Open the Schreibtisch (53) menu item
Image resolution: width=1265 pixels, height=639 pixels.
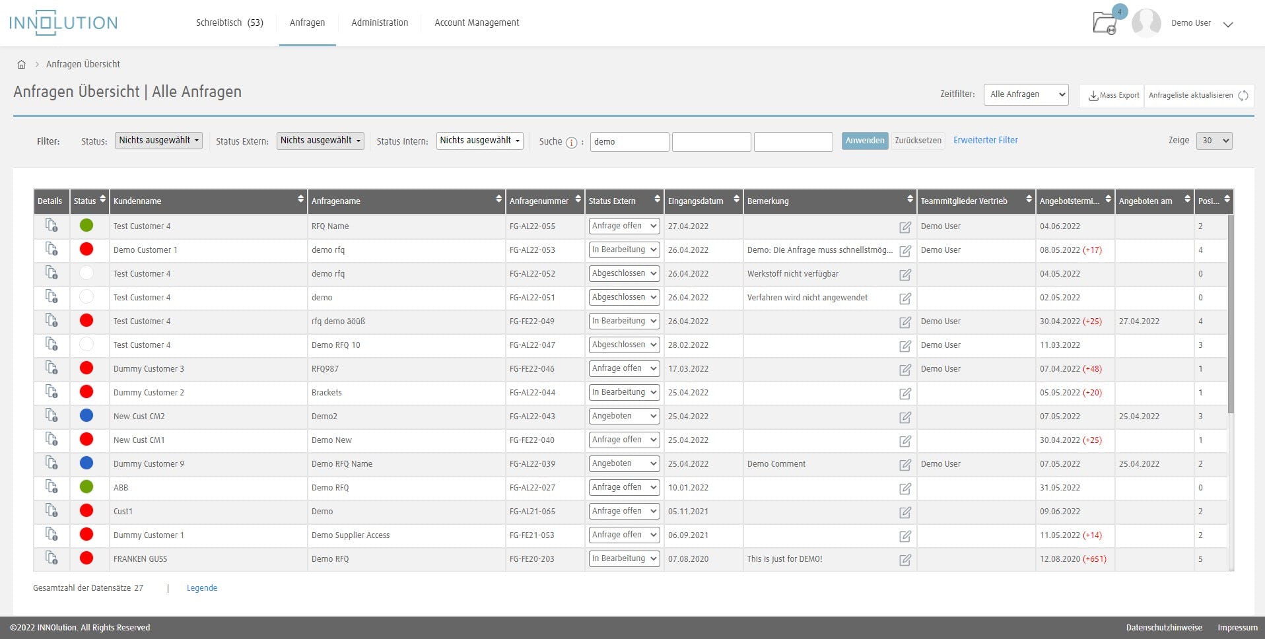(229, 22)
